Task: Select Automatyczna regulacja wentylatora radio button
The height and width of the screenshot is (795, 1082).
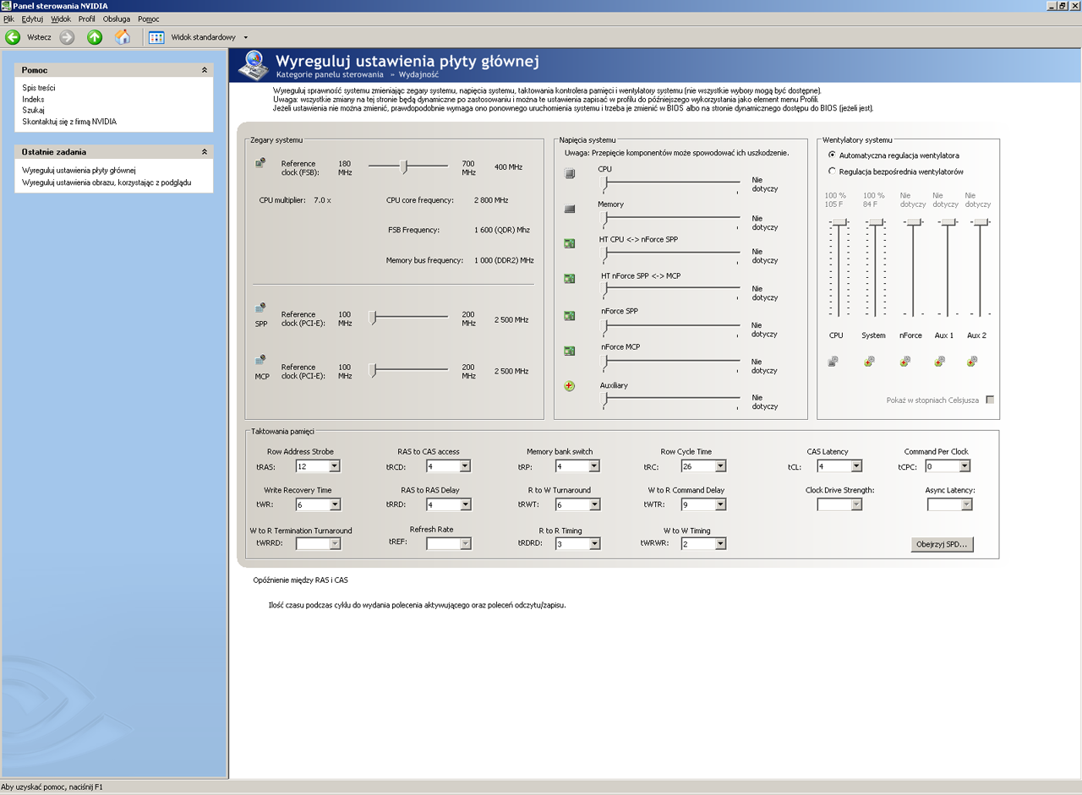Action: click(x=833, y=155)
